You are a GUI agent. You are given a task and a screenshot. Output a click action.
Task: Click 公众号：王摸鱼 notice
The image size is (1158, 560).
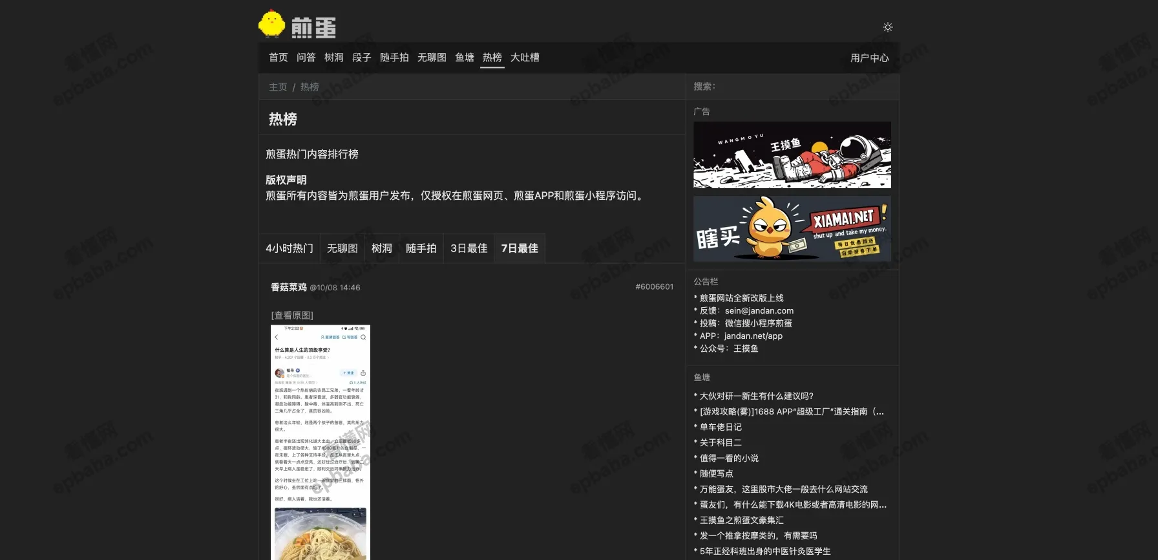[729, 349]
